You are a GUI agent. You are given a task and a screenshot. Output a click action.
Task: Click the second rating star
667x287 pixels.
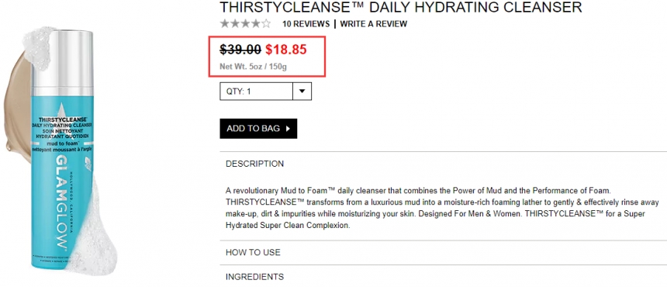(235, 24)
